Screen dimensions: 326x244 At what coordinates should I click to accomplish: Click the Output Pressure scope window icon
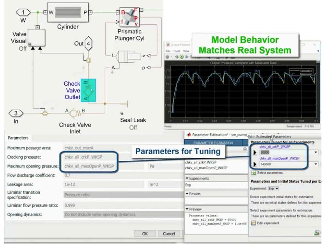tap(168, 45)
